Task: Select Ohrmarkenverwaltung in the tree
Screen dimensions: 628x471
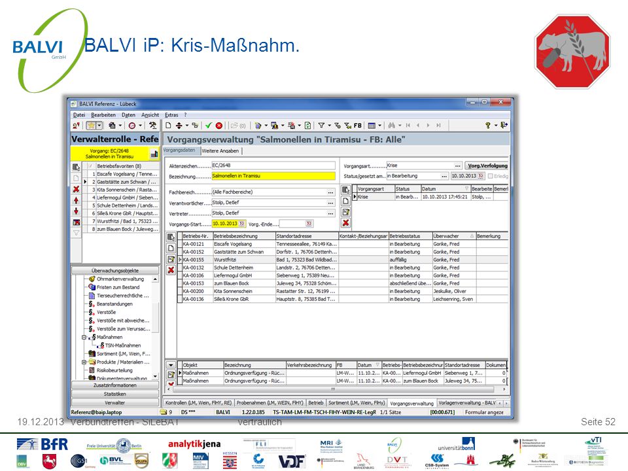Action: 120,279
